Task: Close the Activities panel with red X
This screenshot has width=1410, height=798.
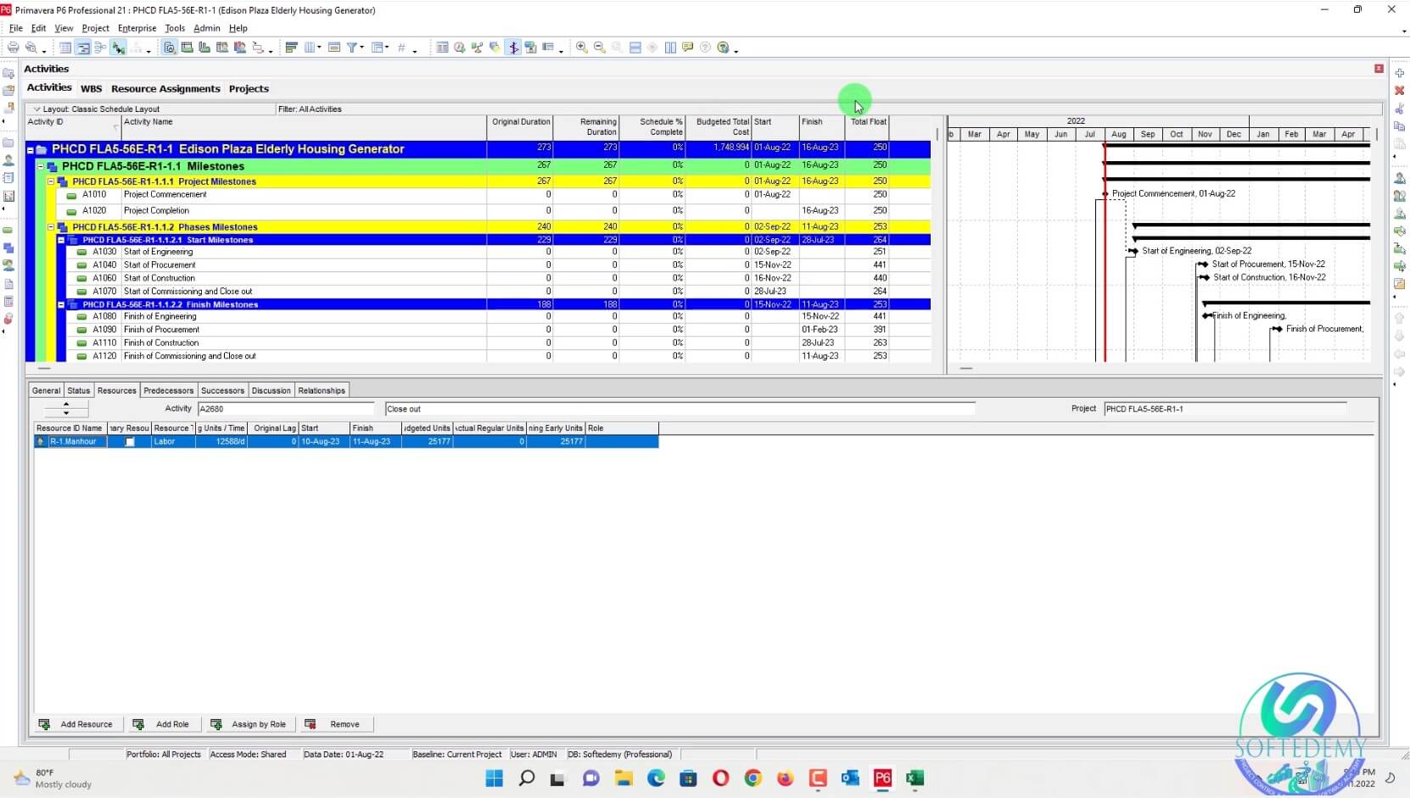Action: click(x=1379, y=69)
